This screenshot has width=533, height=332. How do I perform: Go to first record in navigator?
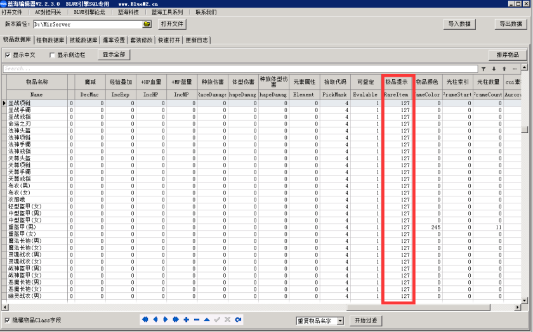click(x=145, y=320)
